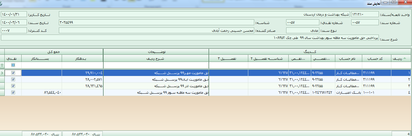Click the شرح سند description field

click(x=190, y=38)
